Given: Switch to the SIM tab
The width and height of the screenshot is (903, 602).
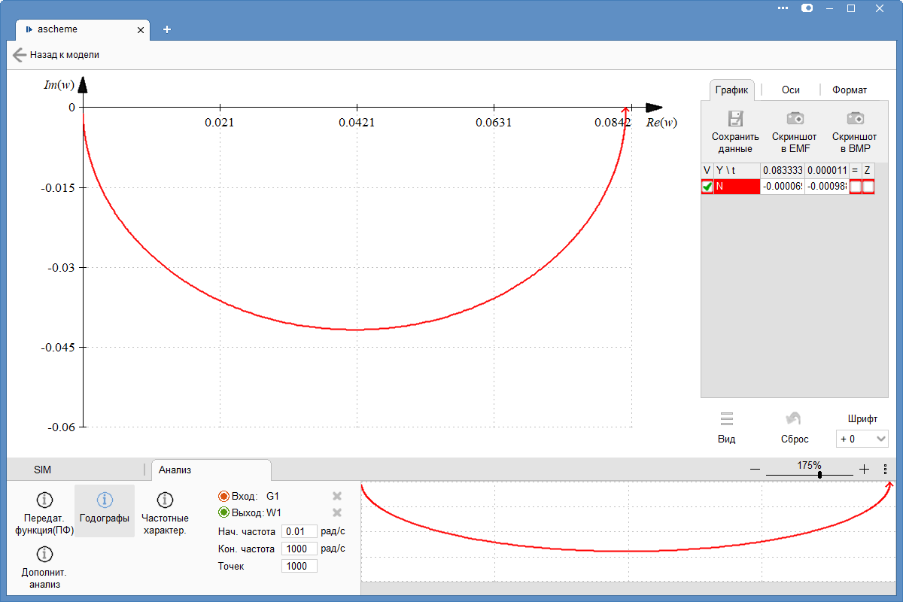Looking at the screenshot, I should coord(43,470).
